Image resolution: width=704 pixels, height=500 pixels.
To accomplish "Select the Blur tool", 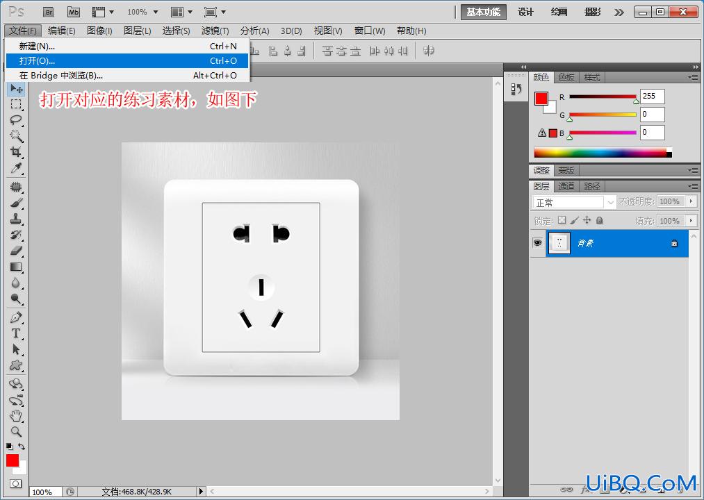I will click(x=16, y=283).
